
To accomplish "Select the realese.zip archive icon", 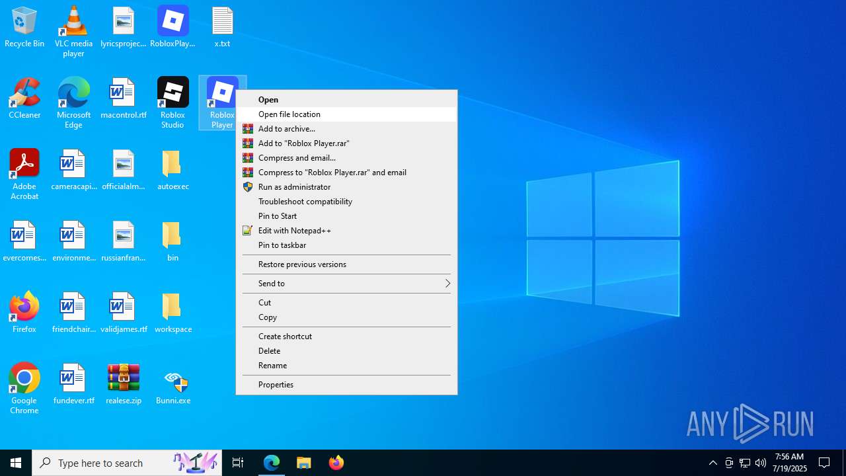I will [123, 384].
